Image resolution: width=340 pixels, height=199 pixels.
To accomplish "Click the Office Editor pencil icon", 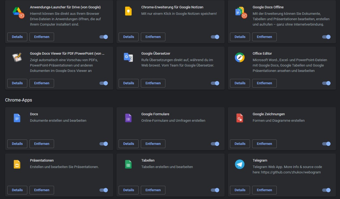I will pos(240,57).
